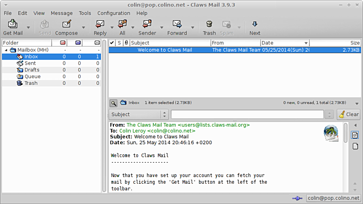Open the File menu
Screen dimensions: 363x204
click(x=8, y=13)
